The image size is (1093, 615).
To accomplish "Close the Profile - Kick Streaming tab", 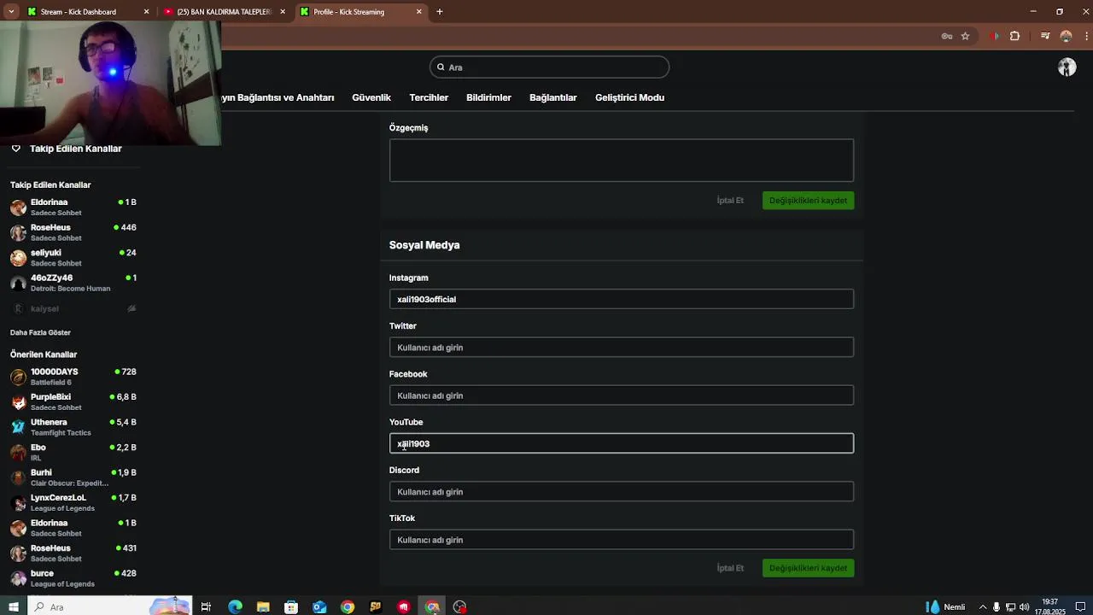I will tap(419, 12).
